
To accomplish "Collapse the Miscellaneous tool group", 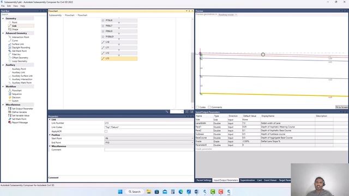I will 3,105.
